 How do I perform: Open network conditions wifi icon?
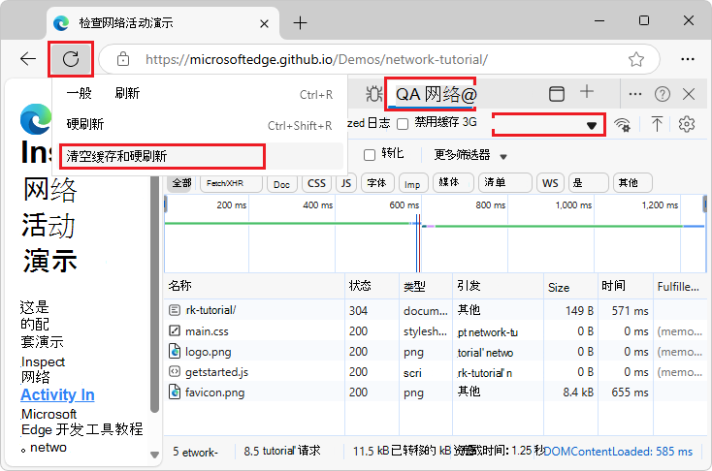coord(622,124)
